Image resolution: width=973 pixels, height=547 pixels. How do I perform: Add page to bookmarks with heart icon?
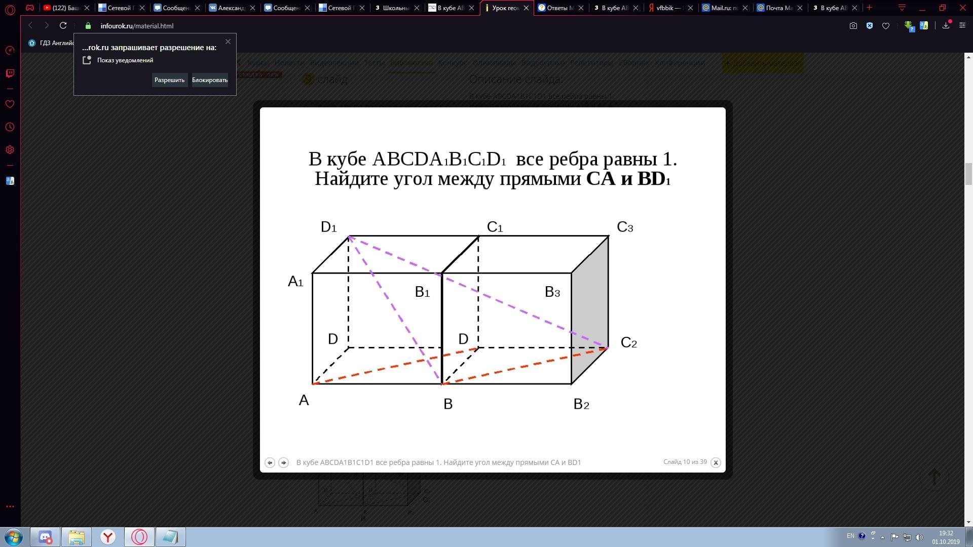tap(886, 26)
